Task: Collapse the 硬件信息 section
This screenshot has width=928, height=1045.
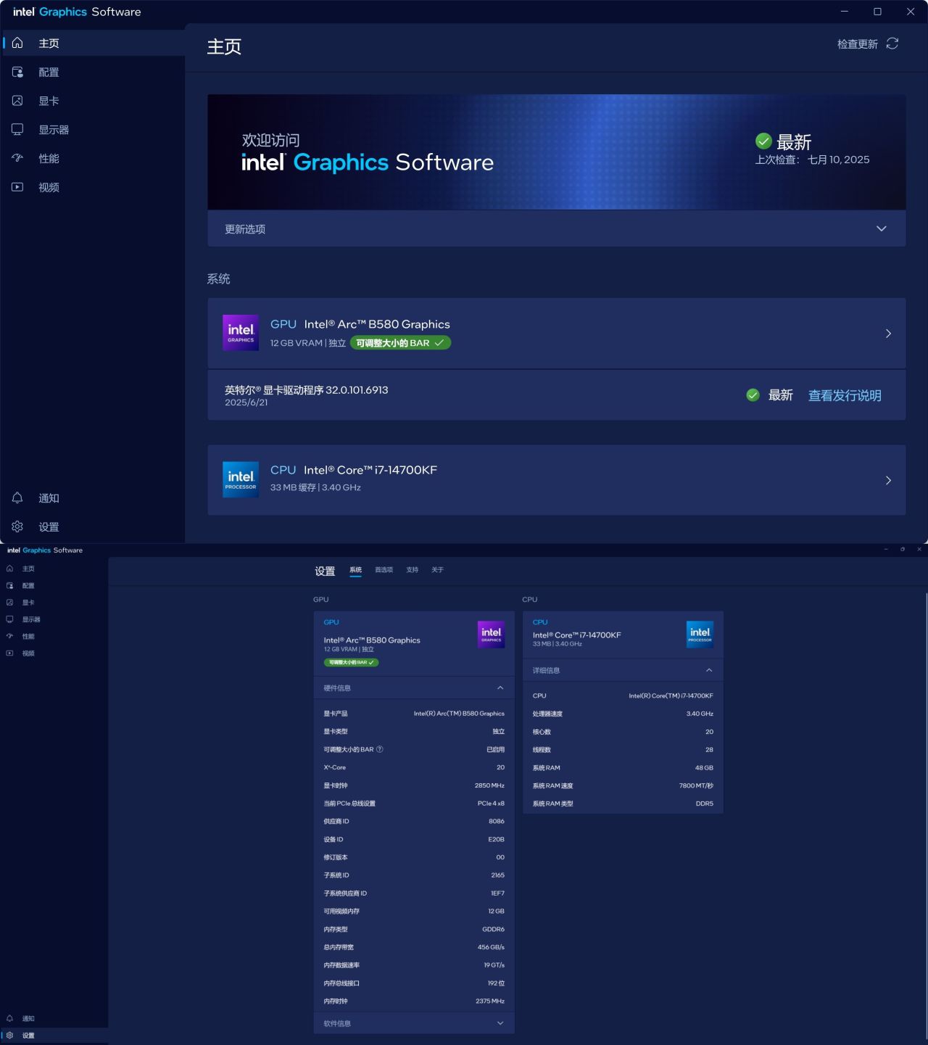Action: (x=413, y=687)
